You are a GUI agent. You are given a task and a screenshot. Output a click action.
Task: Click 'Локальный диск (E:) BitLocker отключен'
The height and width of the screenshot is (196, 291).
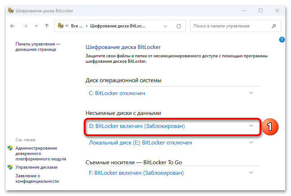pyautogui.click(x=140, y=143)
